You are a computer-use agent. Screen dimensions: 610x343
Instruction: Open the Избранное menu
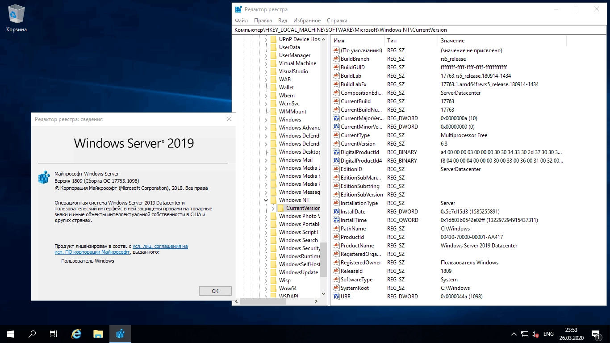pos(307,21)
